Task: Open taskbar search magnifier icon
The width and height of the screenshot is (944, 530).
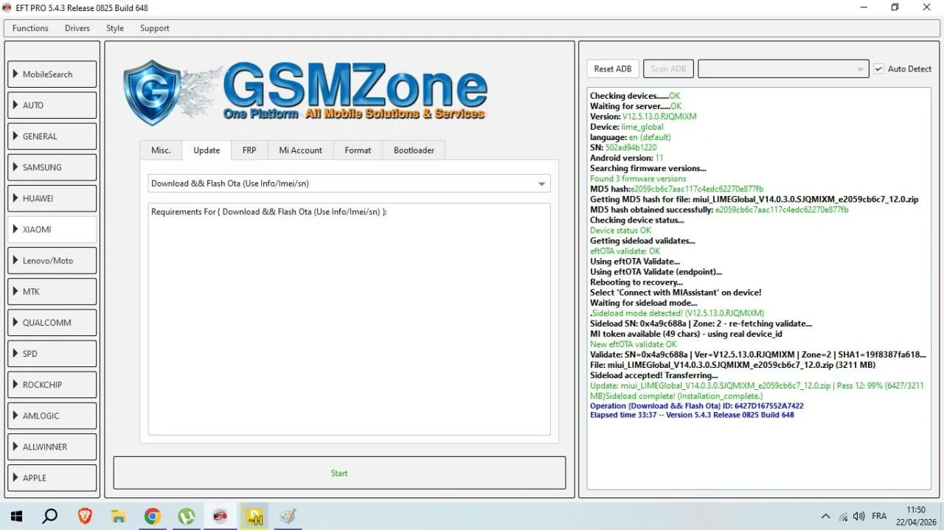Action: (x=50, y=516)
